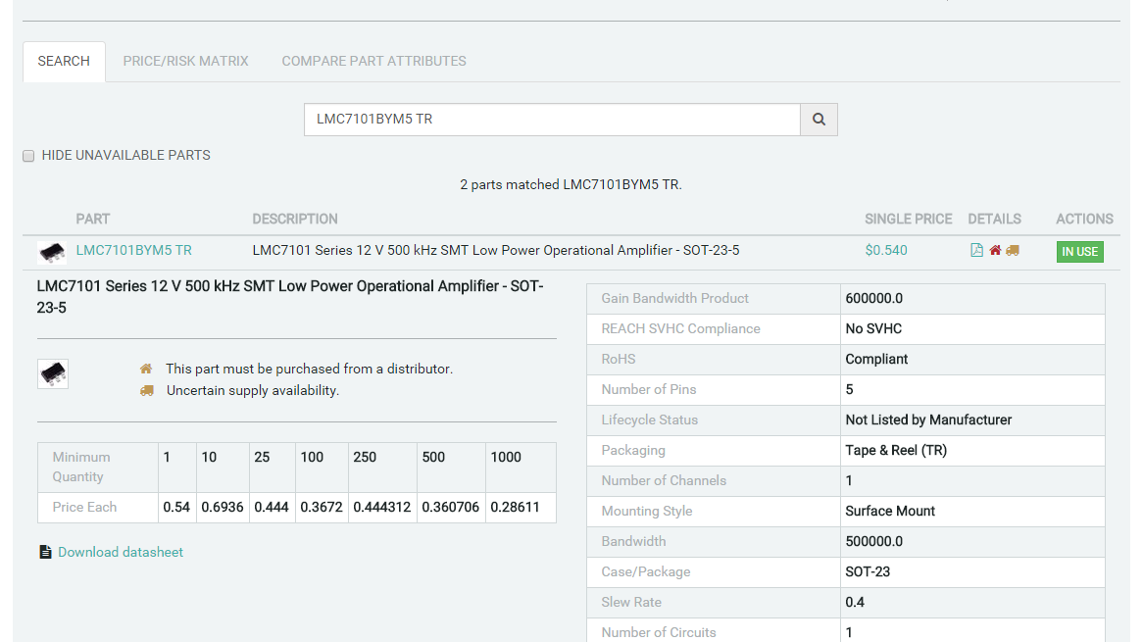The height and width of the screenshot is (642, 1143).
Task: Click the uncertain supply truck icon
Action: [x=146, y=391]
